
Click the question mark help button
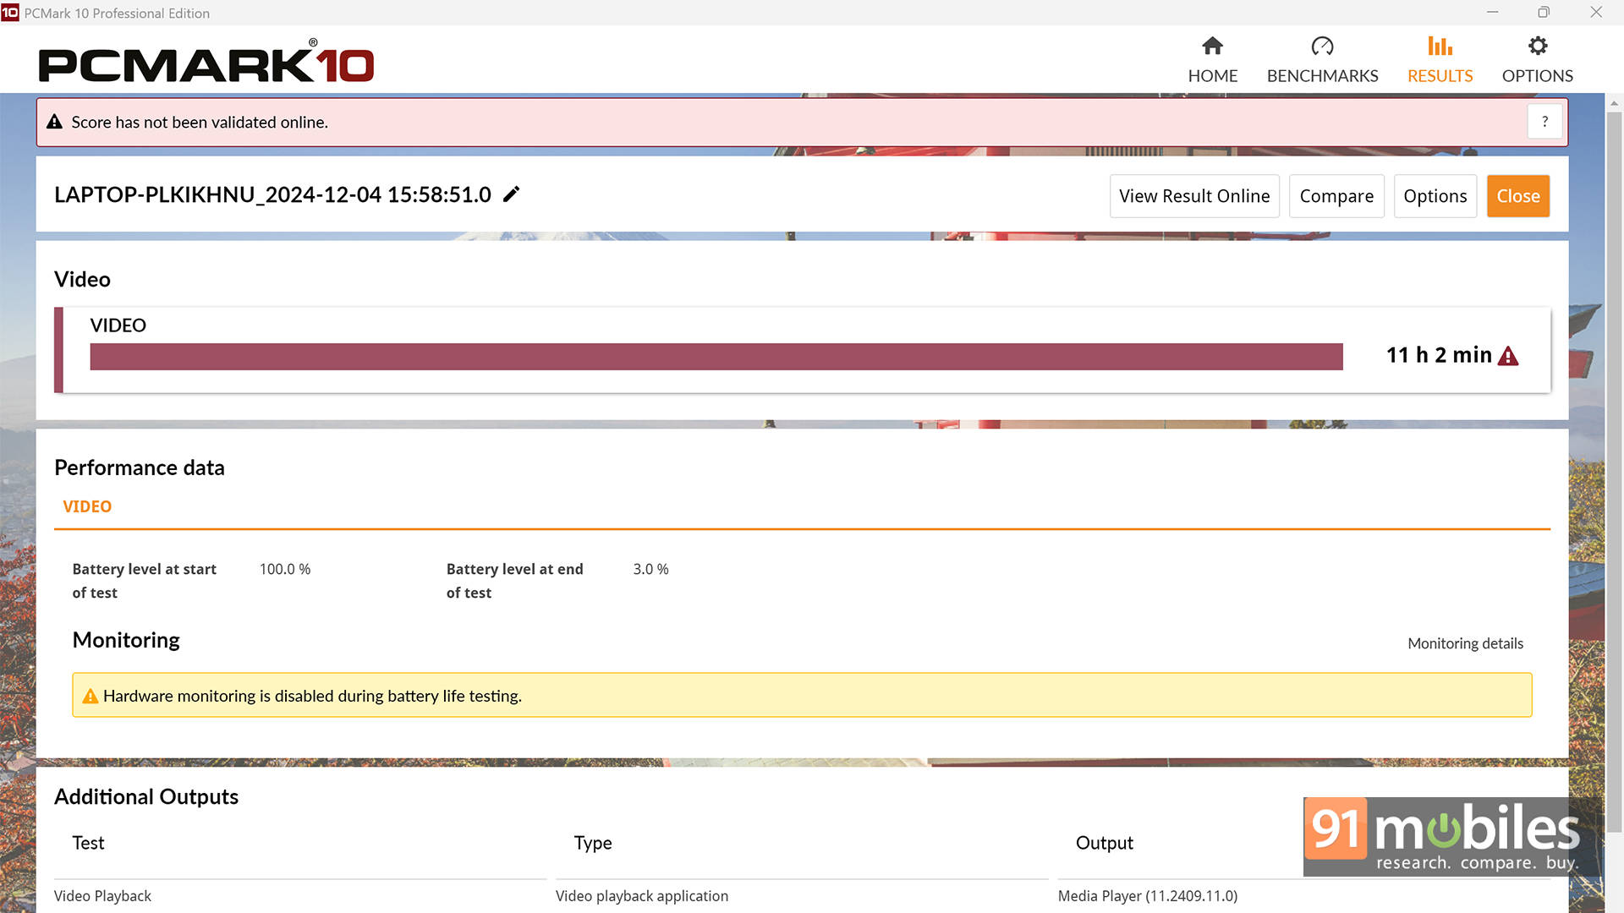coord(1544,122)
